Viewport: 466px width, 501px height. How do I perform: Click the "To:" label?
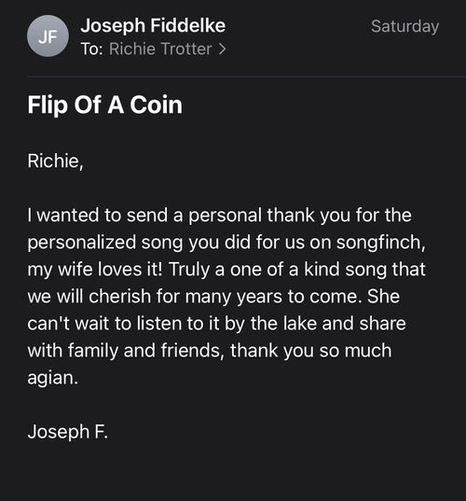(x=92, y=49)
